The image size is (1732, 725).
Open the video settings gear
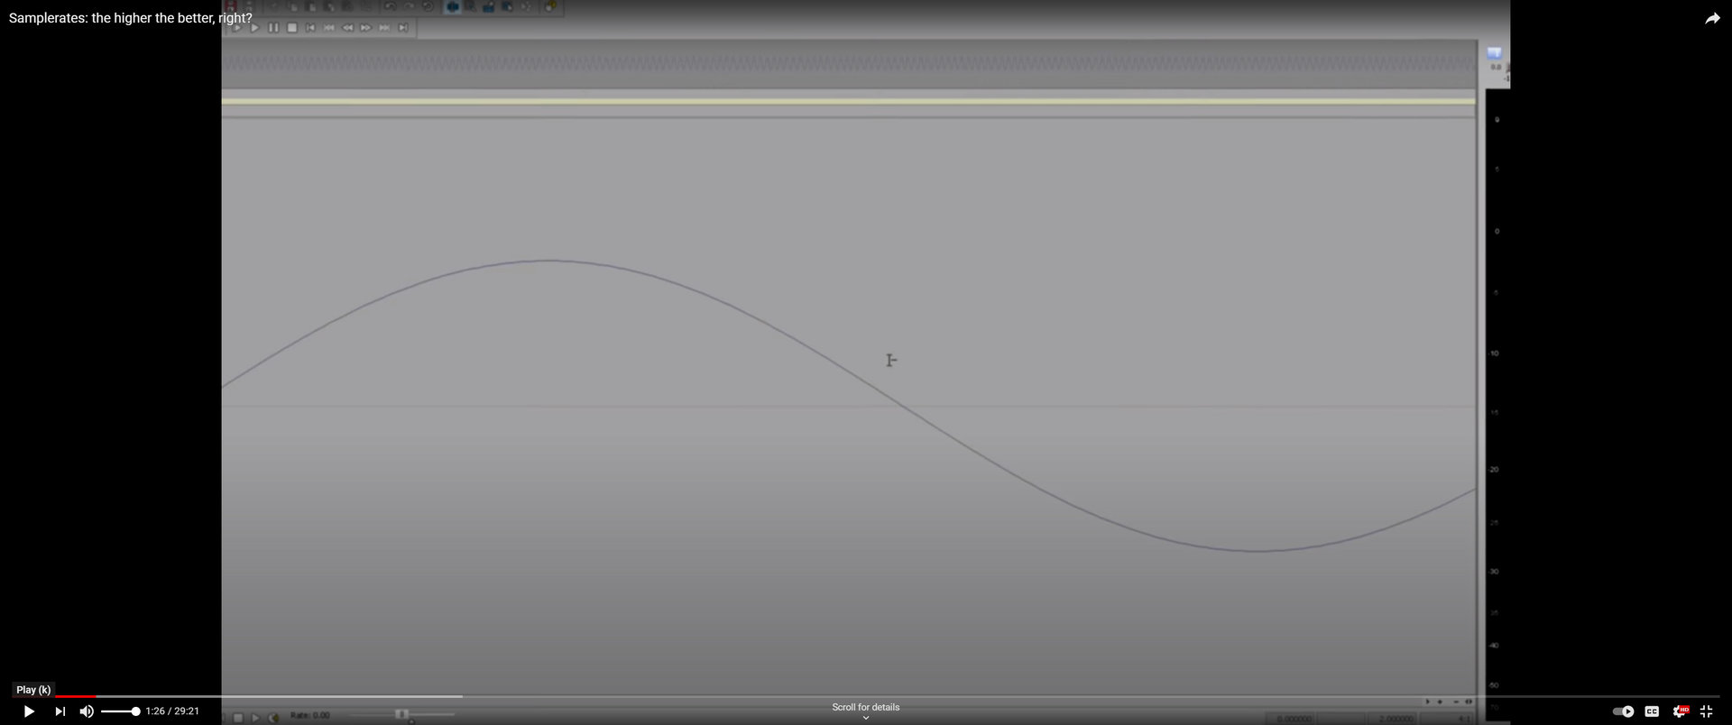(x=1680, y=711)
